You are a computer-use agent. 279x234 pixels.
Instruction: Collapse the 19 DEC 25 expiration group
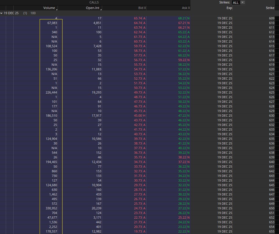click(2, 13)
